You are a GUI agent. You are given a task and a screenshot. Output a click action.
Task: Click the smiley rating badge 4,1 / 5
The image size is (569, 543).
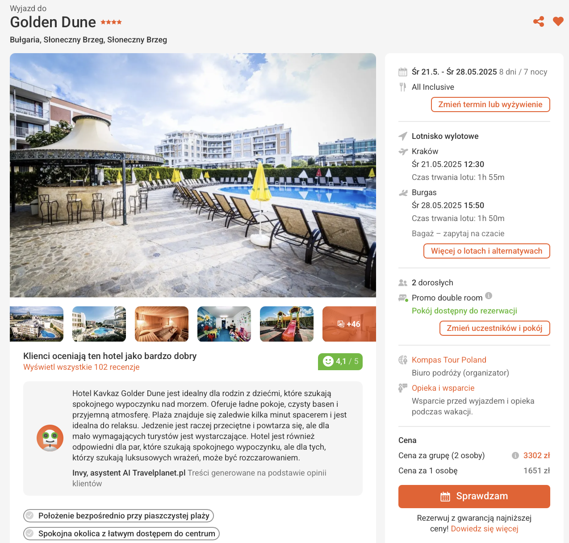pos(340,361)
